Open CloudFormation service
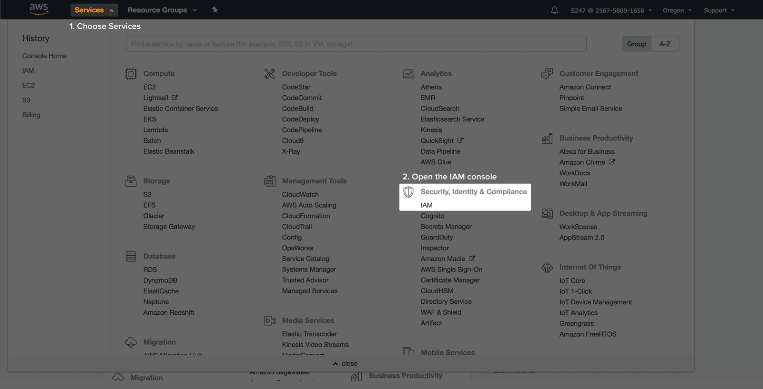Screen dimensions: 763x389 [x=306, y=216]
